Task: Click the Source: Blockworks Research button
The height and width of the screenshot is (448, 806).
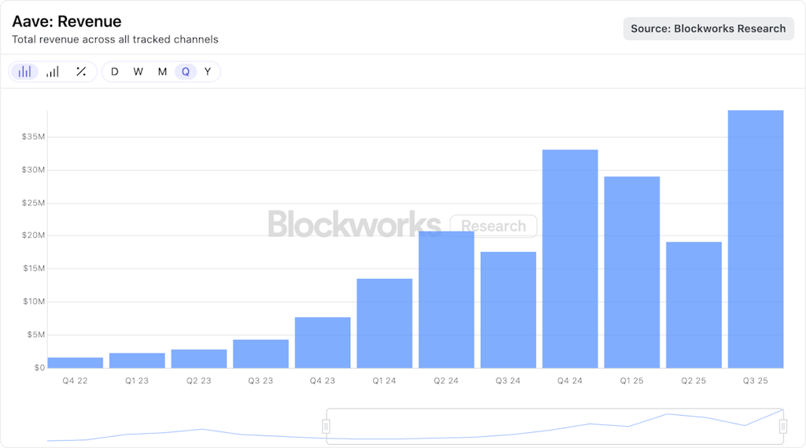Action: [708, 28]
